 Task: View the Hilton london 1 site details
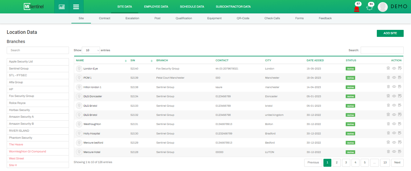pyautogui.click(x=394, y=87)
